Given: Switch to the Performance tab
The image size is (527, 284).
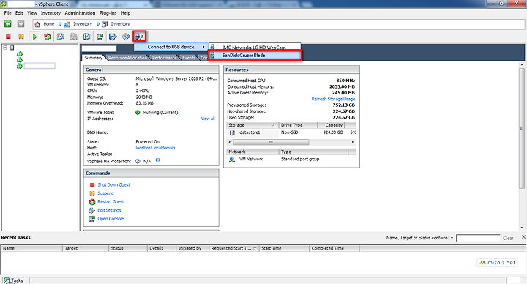Looking at the screenshot, I should pyautogui.click(x=165, y=58).
